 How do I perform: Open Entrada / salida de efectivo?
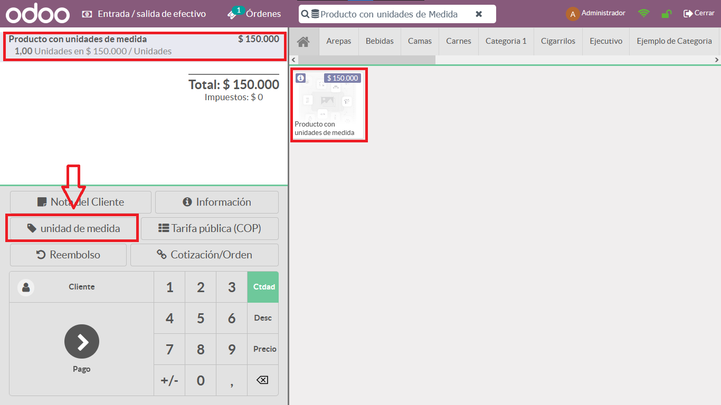[144, 14]
